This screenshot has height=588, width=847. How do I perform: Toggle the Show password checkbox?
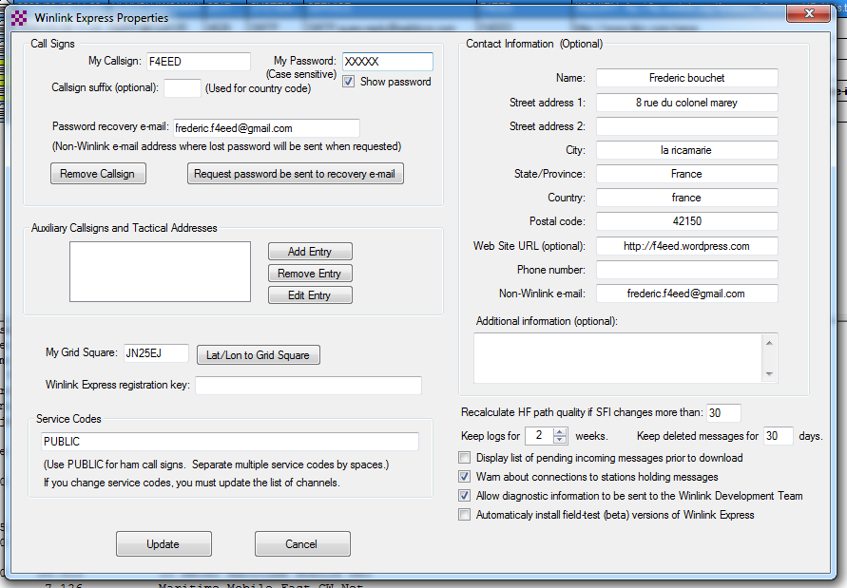[349, 82]
